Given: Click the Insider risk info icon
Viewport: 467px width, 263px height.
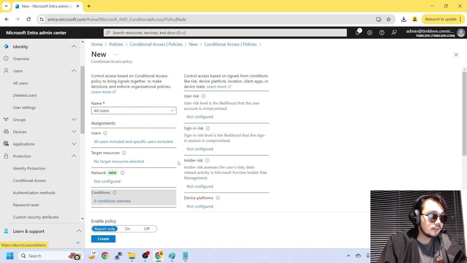Looking at the screenshot, I should click(x=207, y=160).
